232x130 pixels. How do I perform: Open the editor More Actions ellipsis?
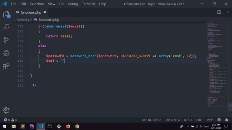pos(227,12)
